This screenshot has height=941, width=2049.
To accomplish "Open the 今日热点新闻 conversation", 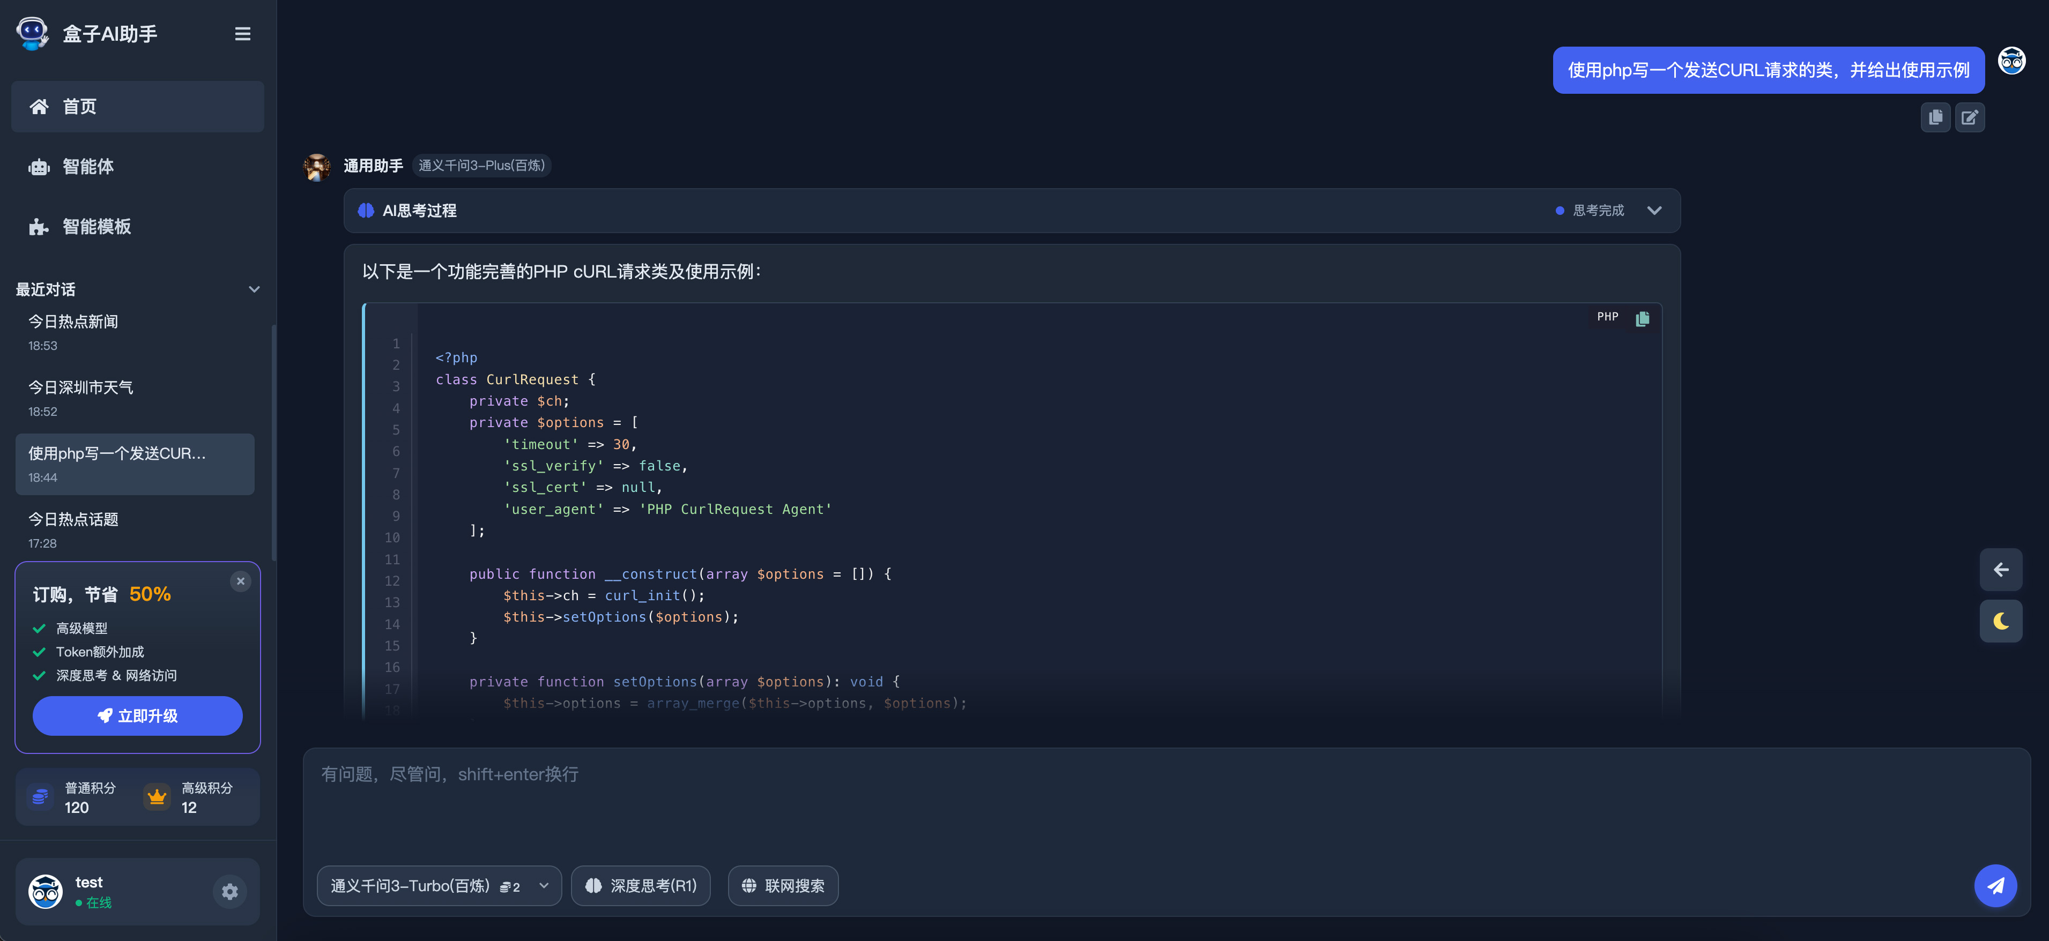I will 135,332.
